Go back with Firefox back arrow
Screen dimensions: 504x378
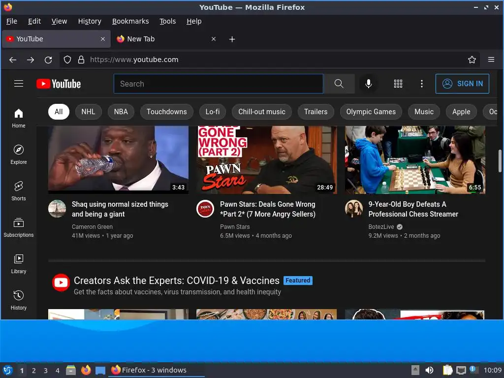(x=13, y=60)
